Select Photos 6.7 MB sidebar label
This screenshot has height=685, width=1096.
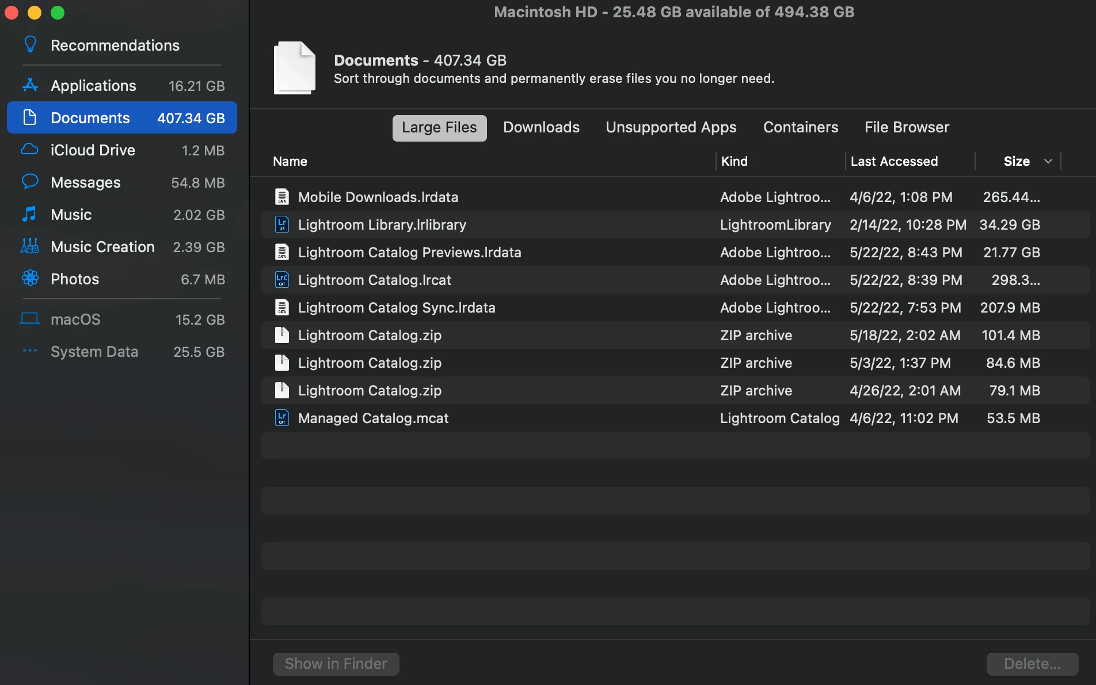[75, 279]
